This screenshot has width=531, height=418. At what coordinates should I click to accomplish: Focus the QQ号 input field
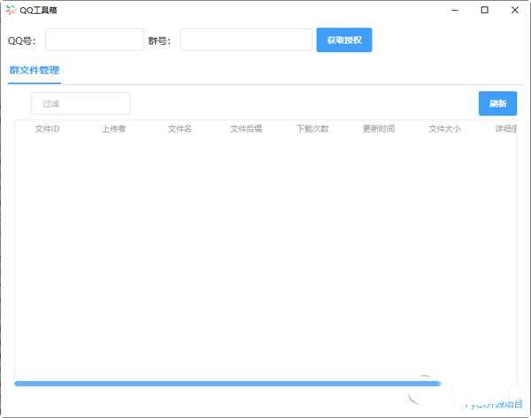(94, 40)
